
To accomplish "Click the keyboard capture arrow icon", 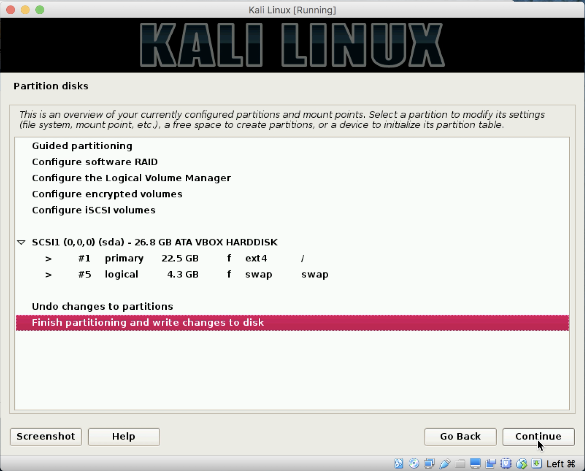I will pos(536,464).
